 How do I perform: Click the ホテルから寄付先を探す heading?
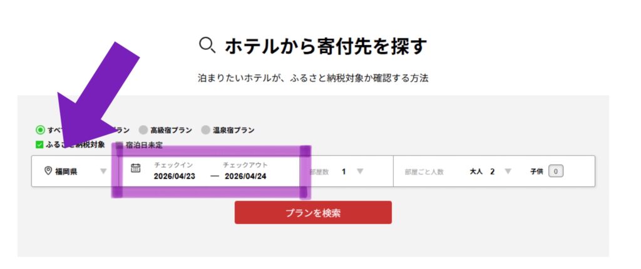click(326, 46)
